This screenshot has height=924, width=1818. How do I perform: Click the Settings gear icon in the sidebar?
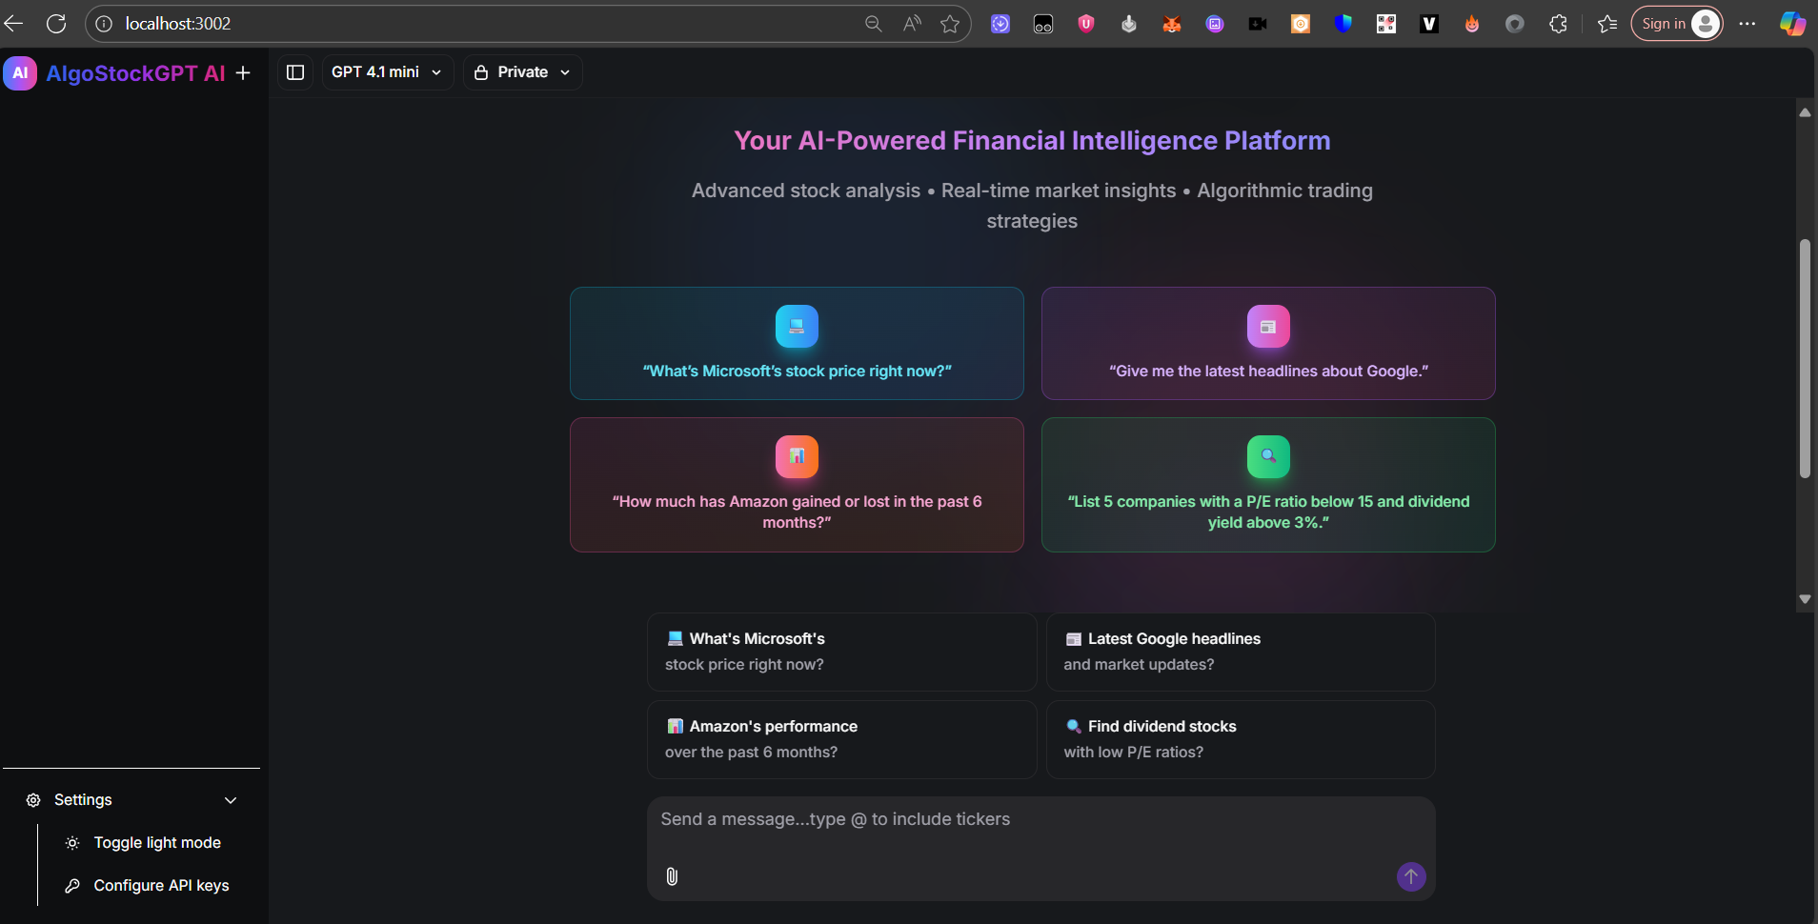pos(33,800)
